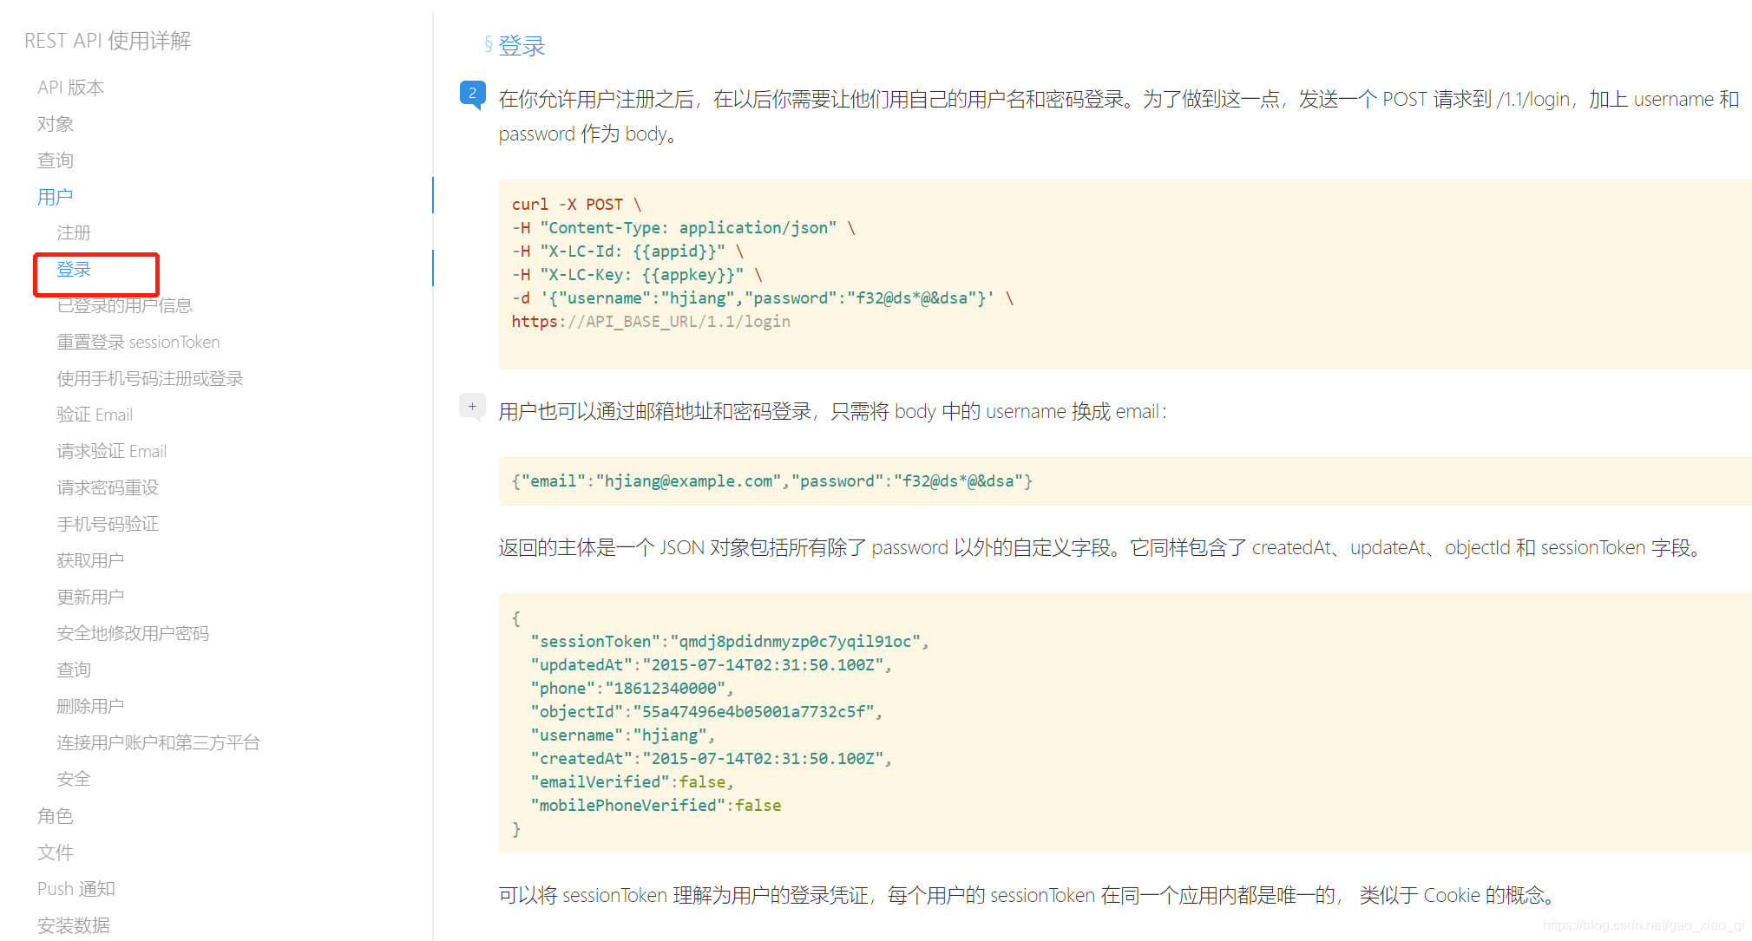This screenshot has width=1752, height=941.
Task: Expand the 角色 section in sidebar
Action: [x=55, y=815]
